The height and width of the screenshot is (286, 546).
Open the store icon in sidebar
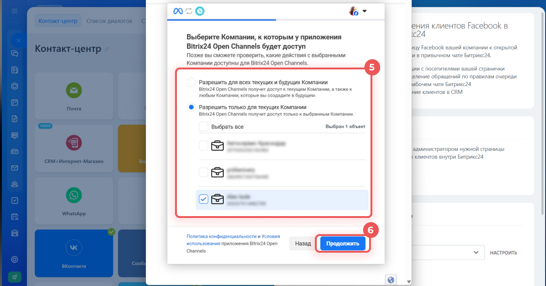point(15,233)
